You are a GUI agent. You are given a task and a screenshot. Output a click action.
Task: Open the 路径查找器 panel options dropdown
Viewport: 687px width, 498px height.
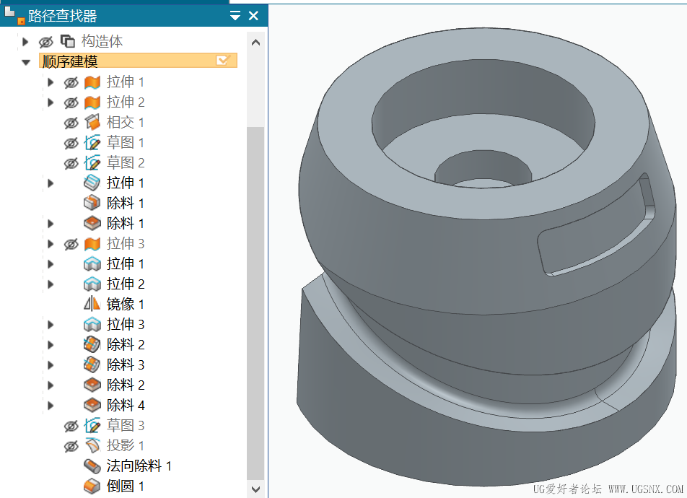coord(235,16)
